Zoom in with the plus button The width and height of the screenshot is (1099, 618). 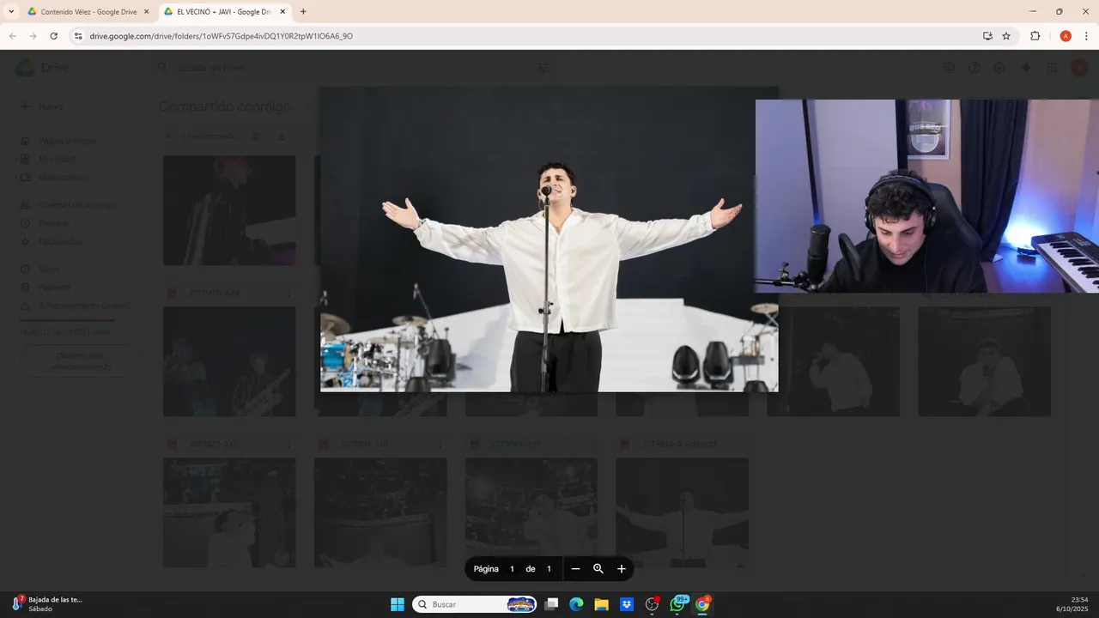(x=622, y=569)
